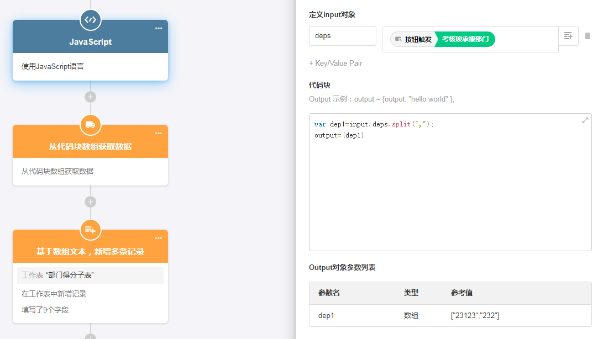The width and height of the screenshot is (598, 339).
Task: Open the 从代码块数组获取数据 node card
Action: [90, 171]
